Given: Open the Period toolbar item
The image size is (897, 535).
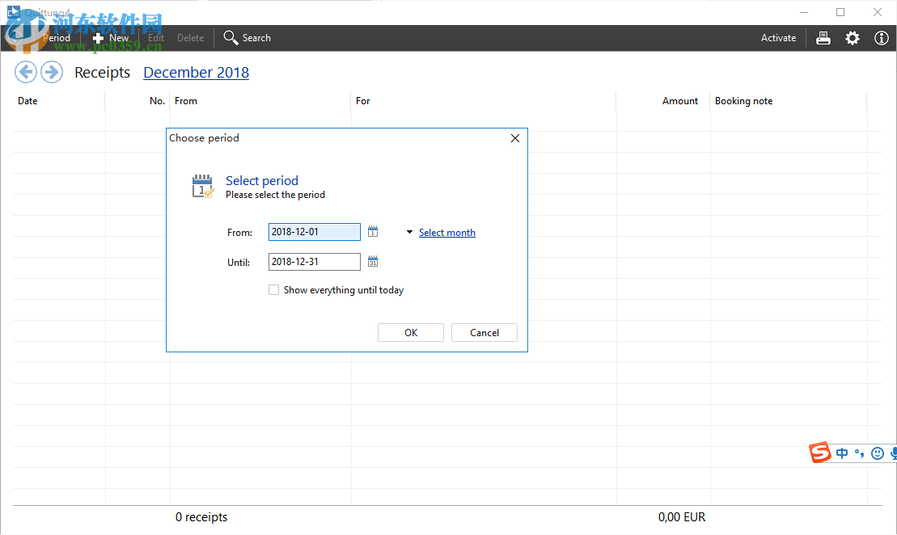Looking at the screenshot, I should pos(55,38).
